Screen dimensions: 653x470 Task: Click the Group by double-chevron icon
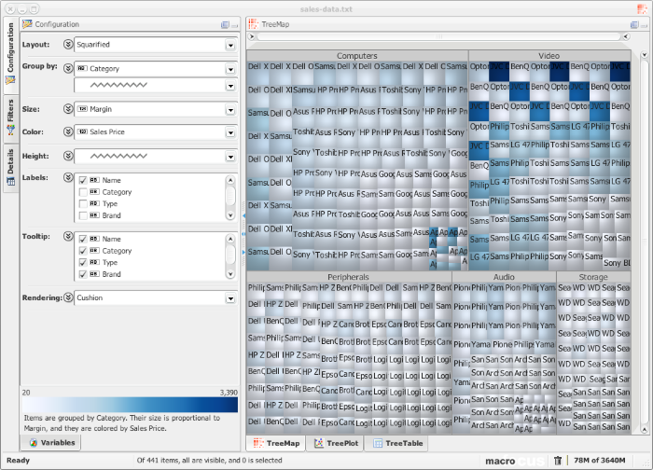67,68
